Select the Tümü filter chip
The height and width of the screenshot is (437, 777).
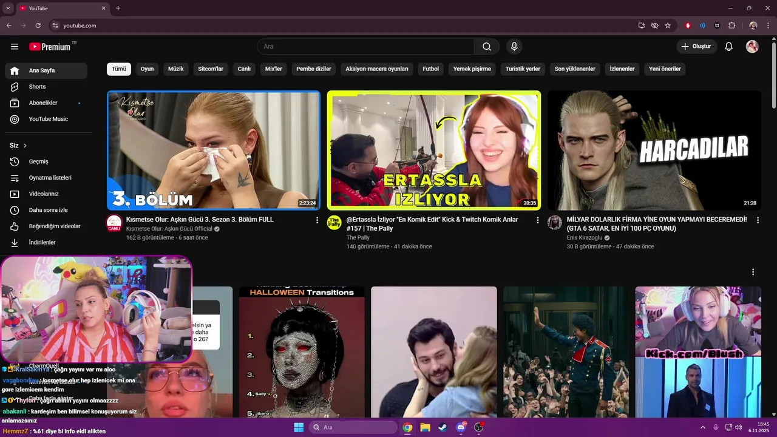(x=119, y=69)
